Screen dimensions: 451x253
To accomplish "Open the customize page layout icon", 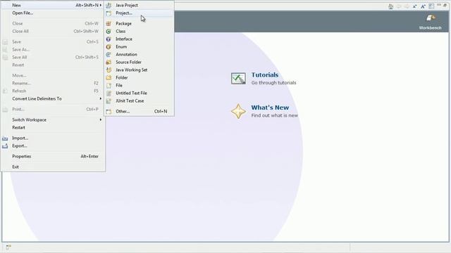I will [431, 6].
